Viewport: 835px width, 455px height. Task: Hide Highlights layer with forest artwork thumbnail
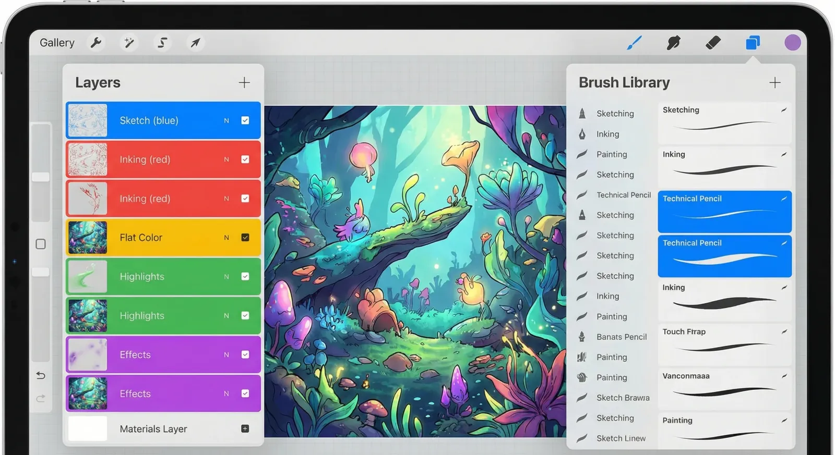click(x=245, y=315)
